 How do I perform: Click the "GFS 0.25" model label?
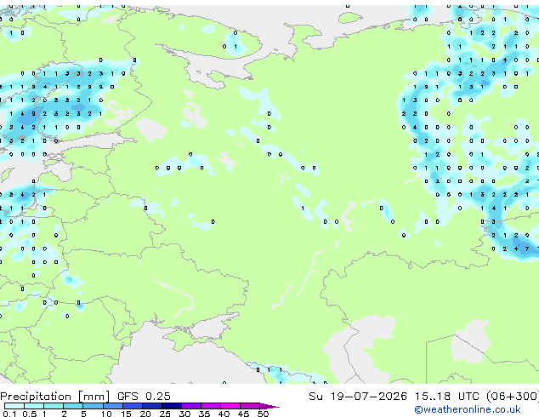144,396
